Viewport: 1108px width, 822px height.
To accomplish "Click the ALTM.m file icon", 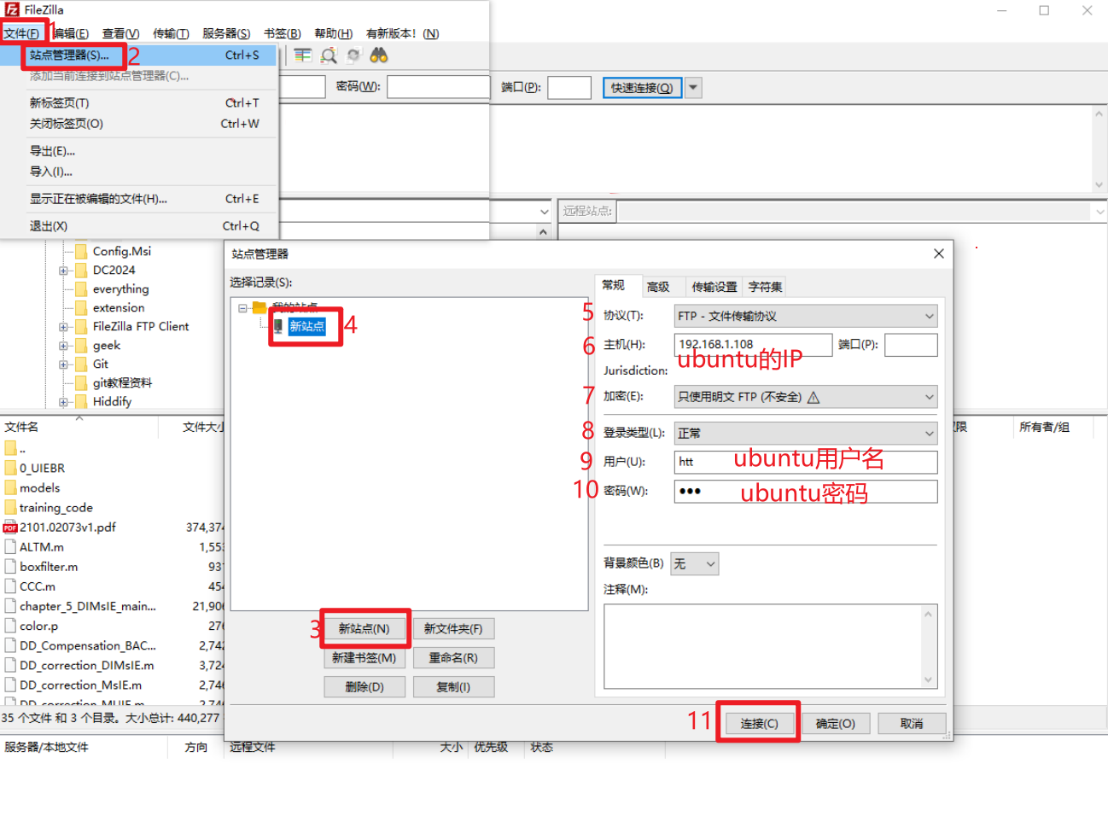I will 10,547.
